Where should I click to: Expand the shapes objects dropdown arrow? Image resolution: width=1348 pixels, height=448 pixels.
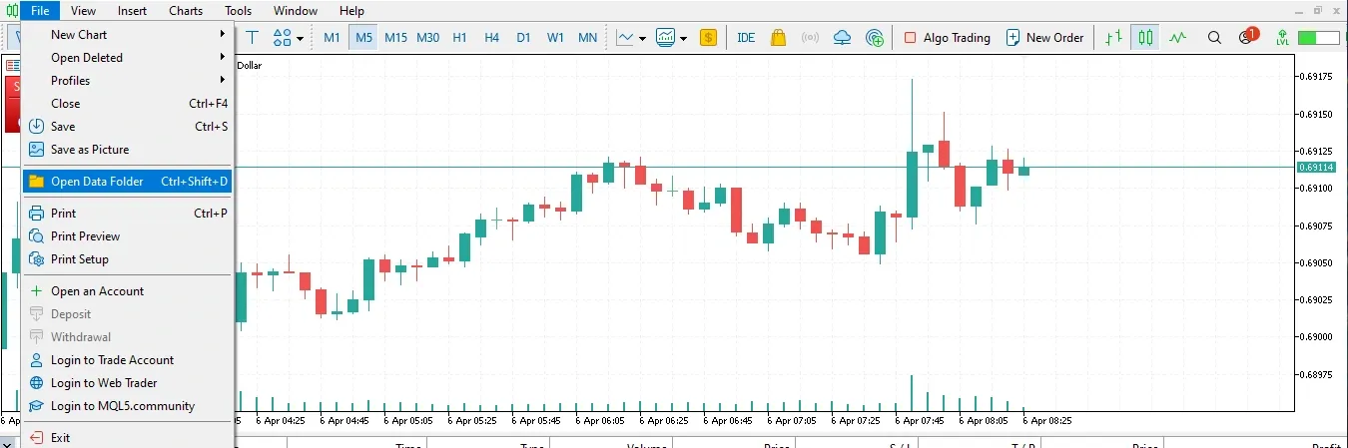(x=300, y=39)
